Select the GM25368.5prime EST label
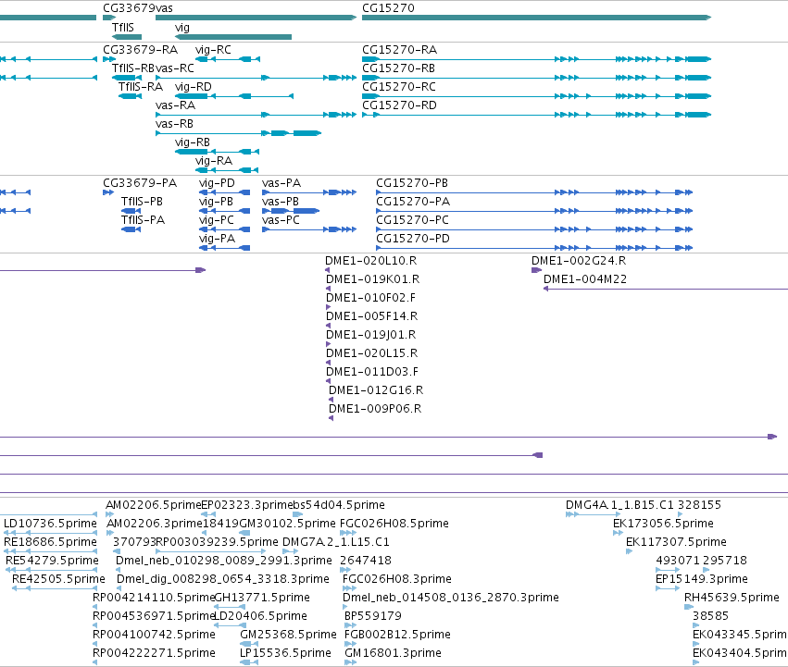Viewport: 788px width, 667px height. [x=289, y=635]
